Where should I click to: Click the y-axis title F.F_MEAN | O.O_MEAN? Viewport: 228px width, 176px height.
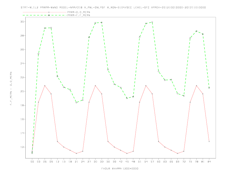pyautogui.click(x=11, y=89)
